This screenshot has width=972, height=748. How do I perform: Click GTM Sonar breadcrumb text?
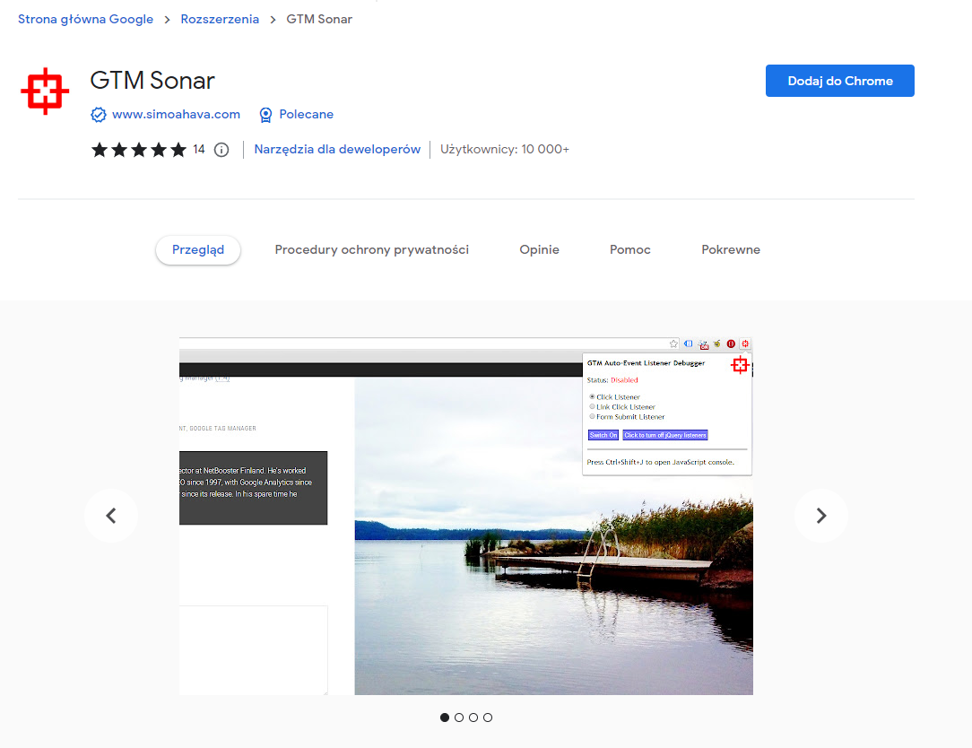pos(319,19)
